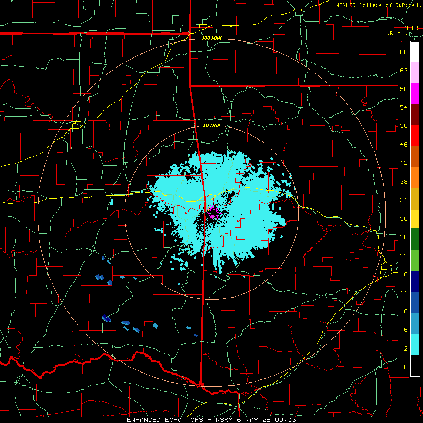
Task: Click the 50 value on the legend
Action: [404, 126]
